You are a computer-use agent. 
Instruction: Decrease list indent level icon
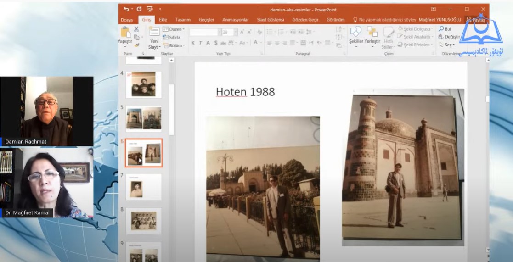pyautogui.click(x=293, y=32)
